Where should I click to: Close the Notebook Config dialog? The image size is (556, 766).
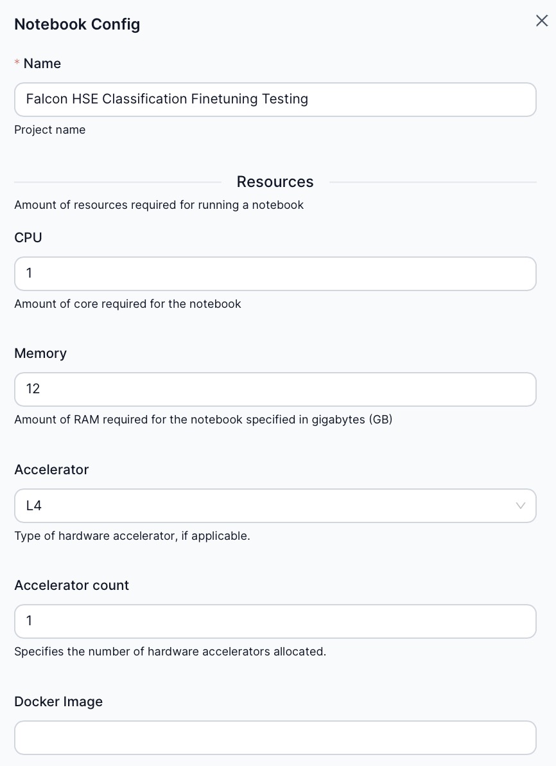click(541, 21)
